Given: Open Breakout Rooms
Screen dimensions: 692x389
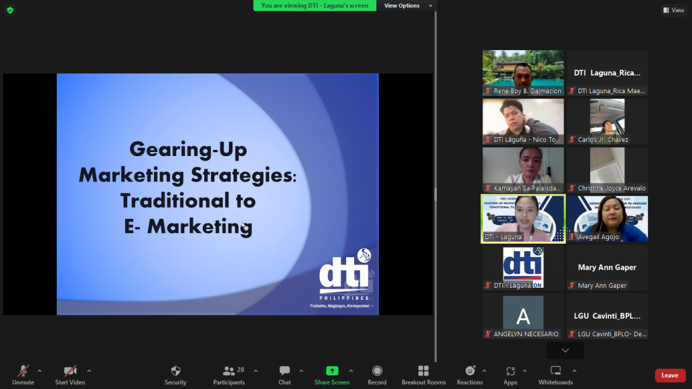Looking at the screenshot, I should (423, 374).
